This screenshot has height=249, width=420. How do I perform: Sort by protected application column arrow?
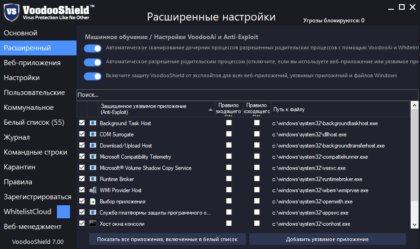210,109
